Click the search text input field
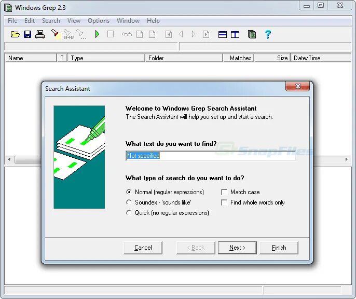Screen dimensions: 356x299 click(x=211, y=156)
